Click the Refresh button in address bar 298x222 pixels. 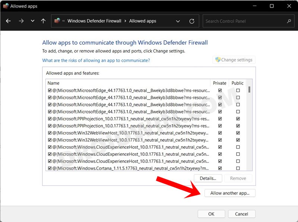pos(192,21)
